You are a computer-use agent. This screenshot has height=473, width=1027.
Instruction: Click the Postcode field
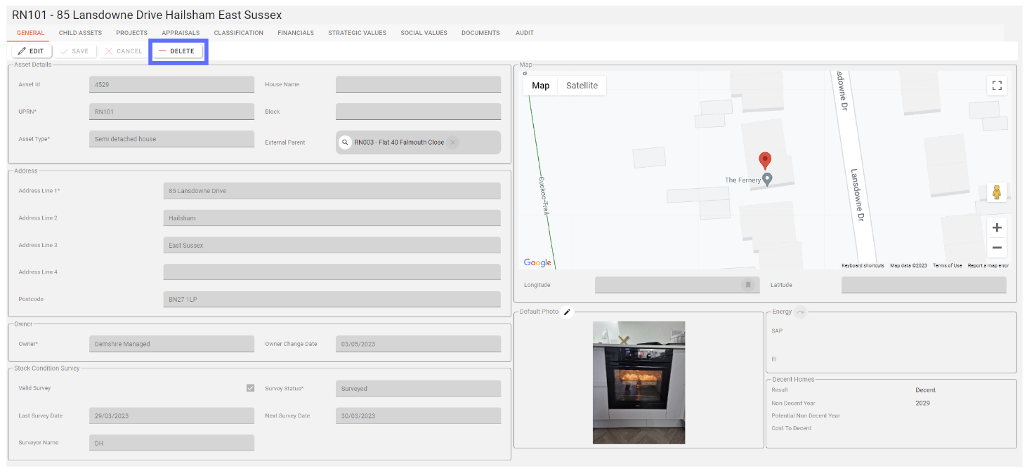coord(332,300)
